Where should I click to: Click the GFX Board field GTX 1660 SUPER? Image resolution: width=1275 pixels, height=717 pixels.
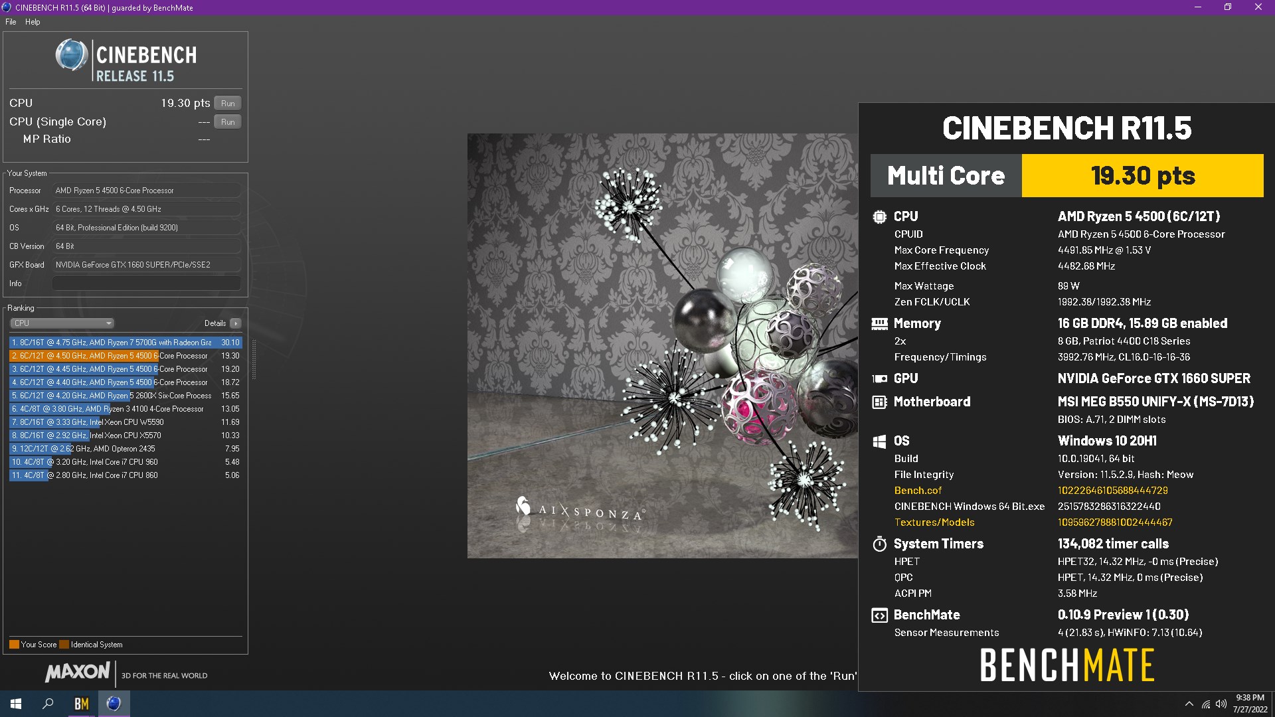pos(146,265)
